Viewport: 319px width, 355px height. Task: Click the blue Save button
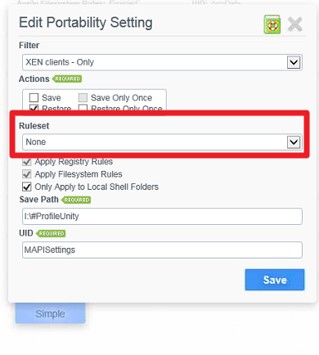click(275, 280)
